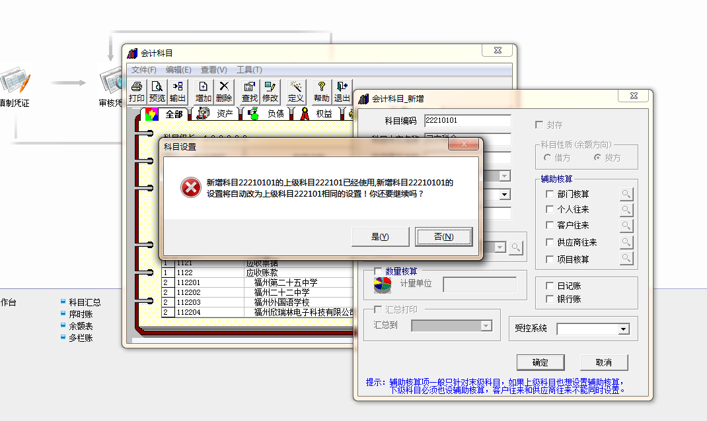707x421 pixels.
Task: Select the 贷方 radio button
Action: (x=597, y=158)
